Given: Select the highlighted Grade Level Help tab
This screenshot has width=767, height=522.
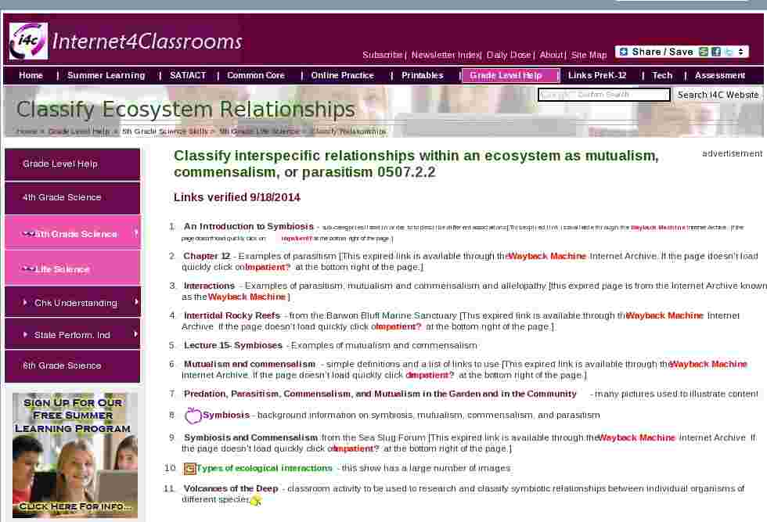Looking at the screenshot, I should point(510,75).
